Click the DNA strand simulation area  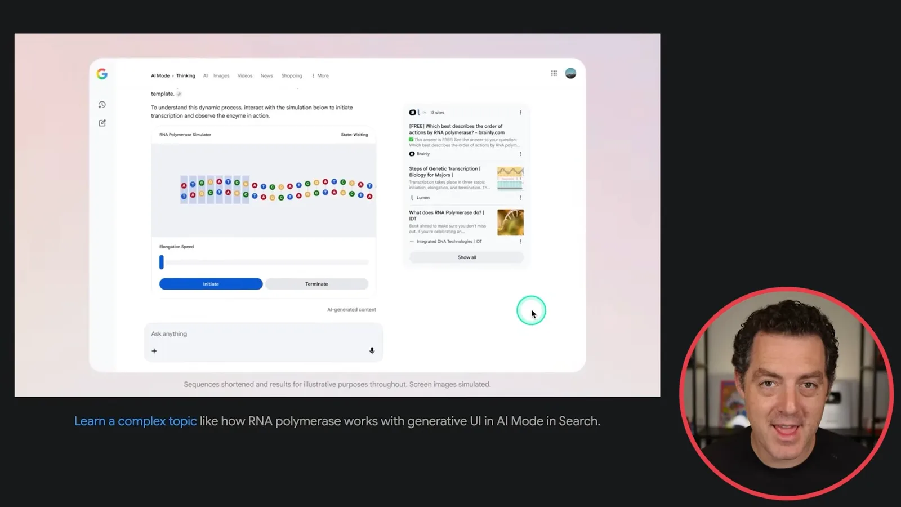(x=264, y=190)
